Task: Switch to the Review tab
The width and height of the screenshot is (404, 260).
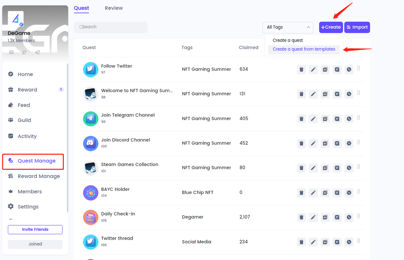Action: [114, 8]
